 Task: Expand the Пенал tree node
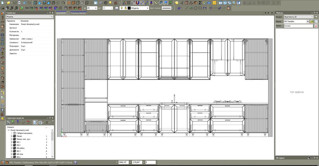pyautogui.click(x=11, y=136)
